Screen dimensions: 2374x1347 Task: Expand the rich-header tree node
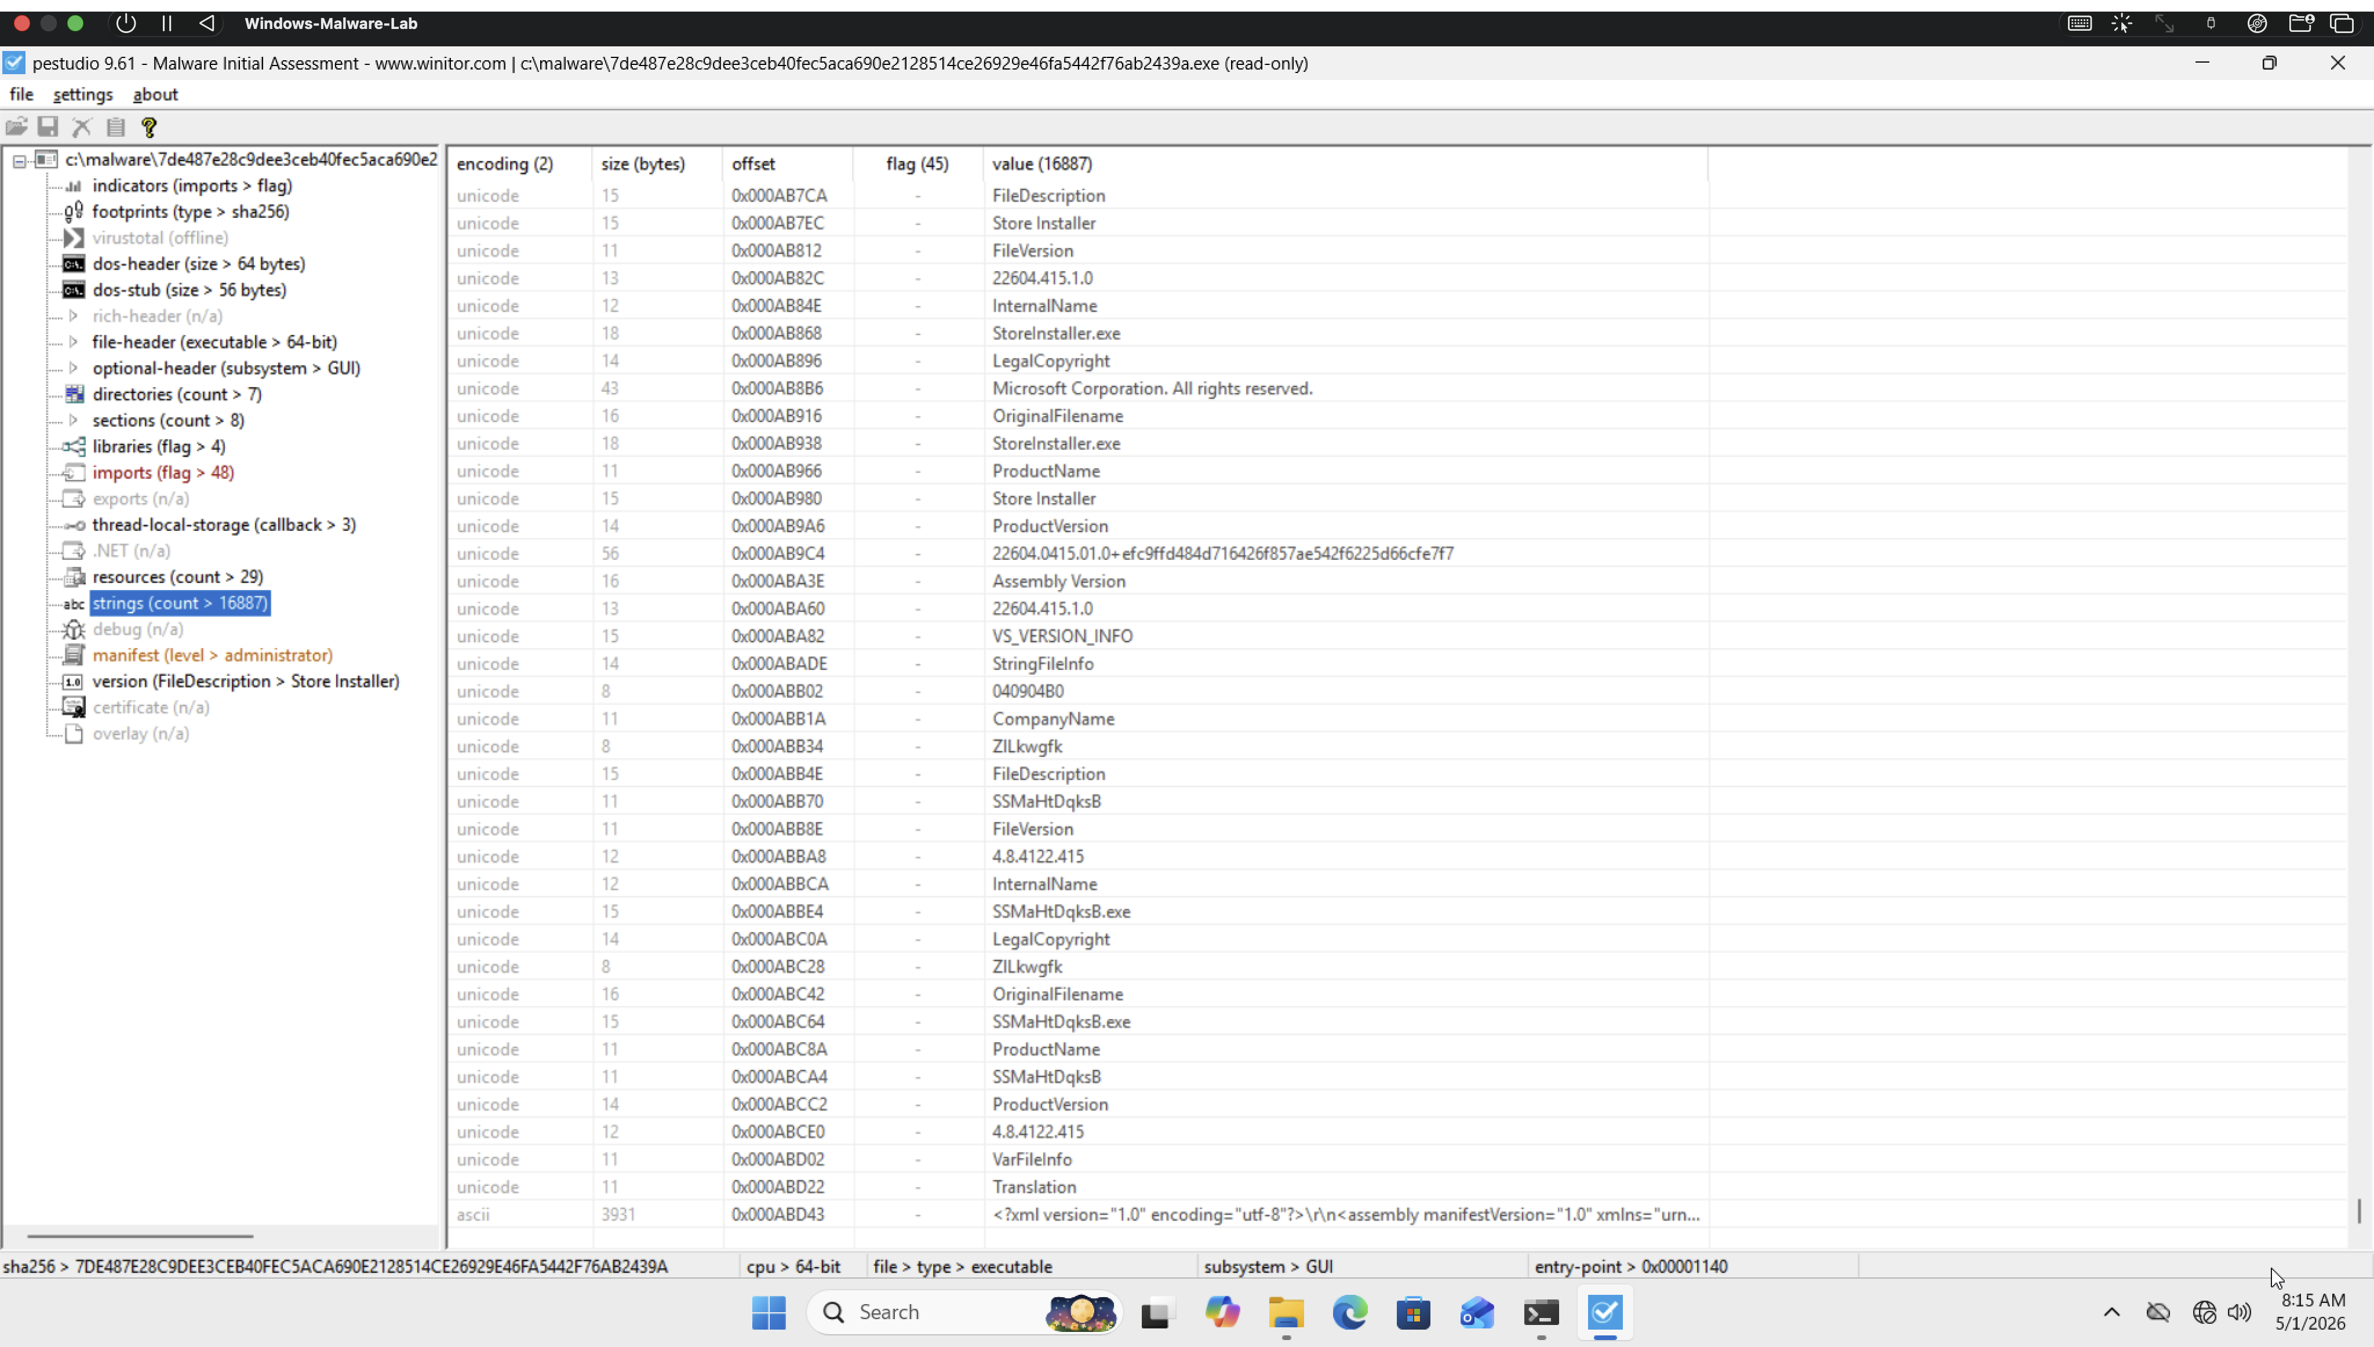tap(73, 315)
